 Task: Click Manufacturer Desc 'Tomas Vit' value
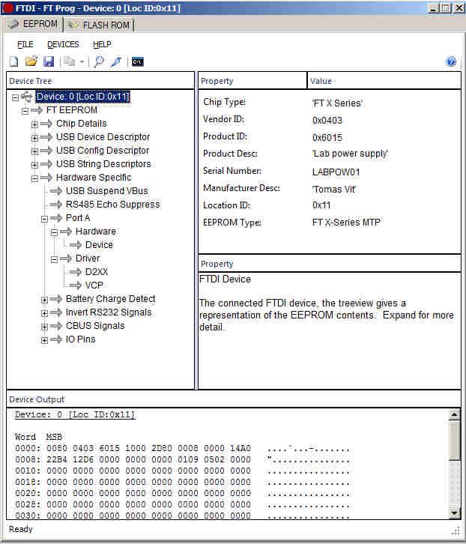coord(334,190)
